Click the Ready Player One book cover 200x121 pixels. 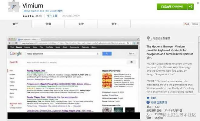107,81
